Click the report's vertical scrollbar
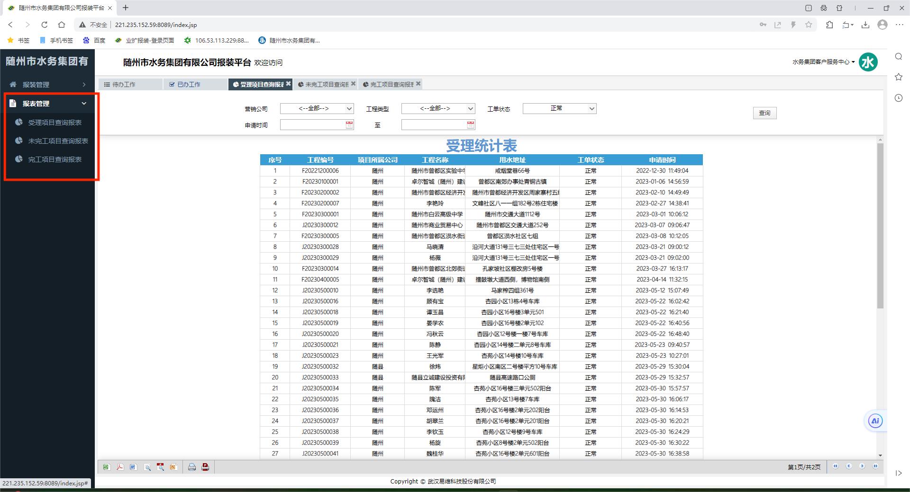 880,227
